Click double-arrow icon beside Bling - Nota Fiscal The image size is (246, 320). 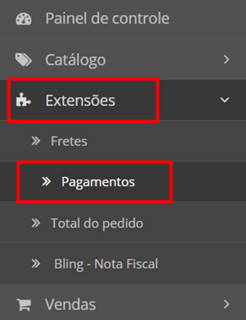pyautogui.click(x=36, y=263)
